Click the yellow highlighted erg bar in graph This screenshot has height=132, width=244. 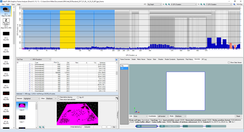[x=68, y=30]
